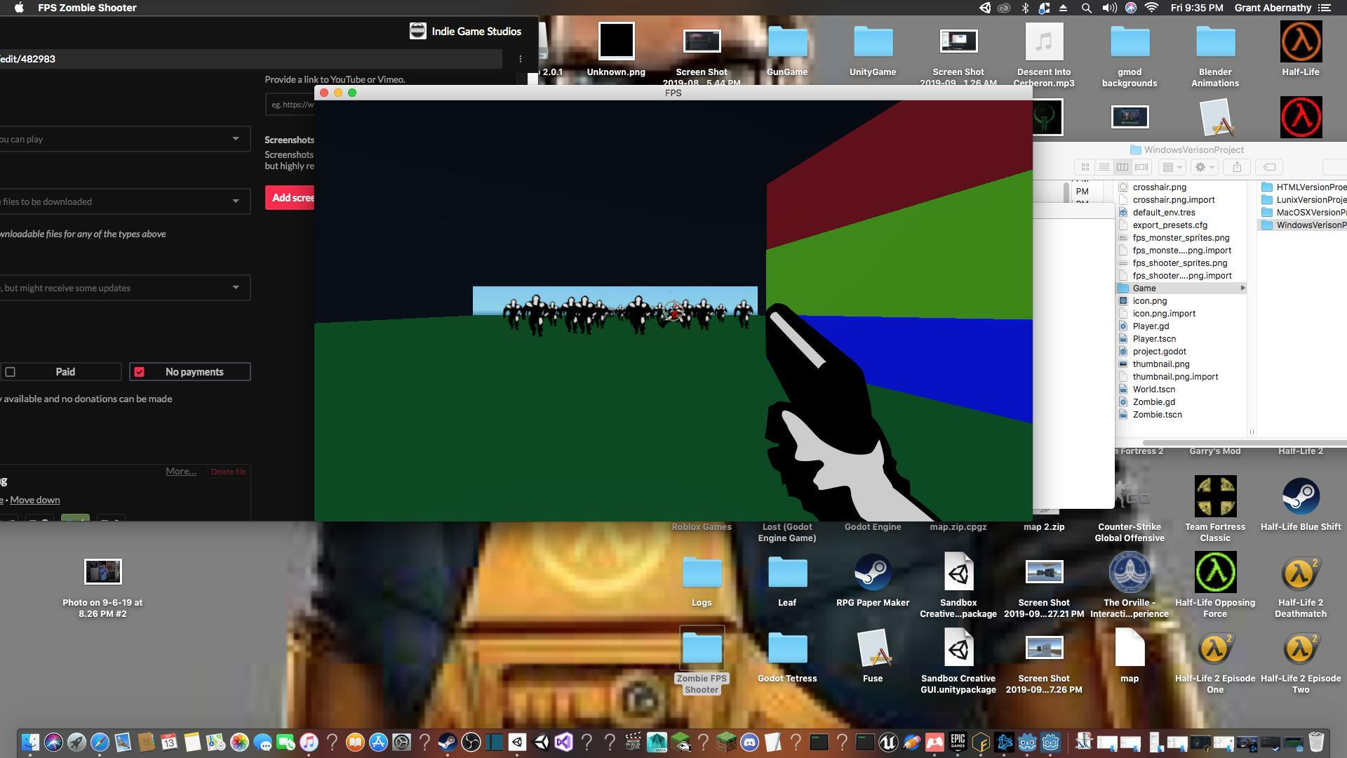Select the Garry's Mod desktop icon
Image resolution: width=1347 pixels, height=758 pixels.
point(1215,451)
